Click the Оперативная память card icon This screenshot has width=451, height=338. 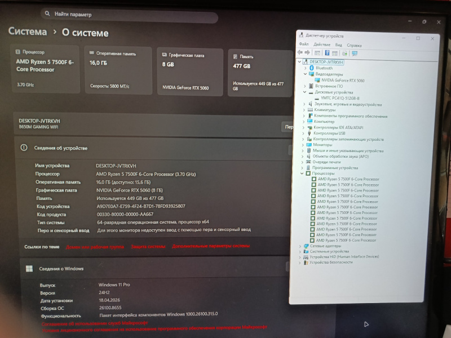(x=92, y=53)
